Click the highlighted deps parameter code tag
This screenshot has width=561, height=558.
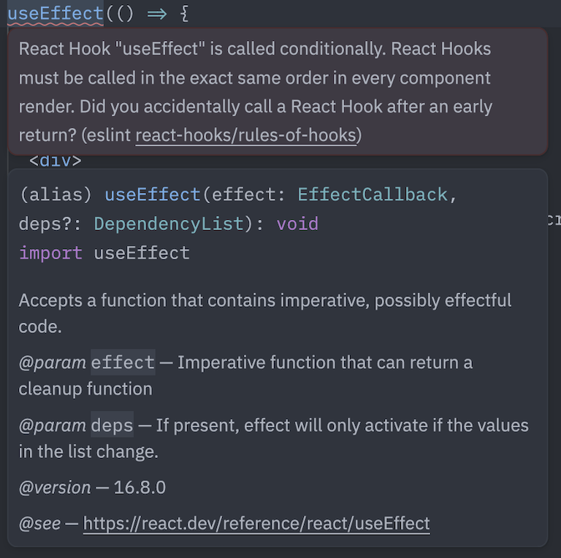point(112,425)
